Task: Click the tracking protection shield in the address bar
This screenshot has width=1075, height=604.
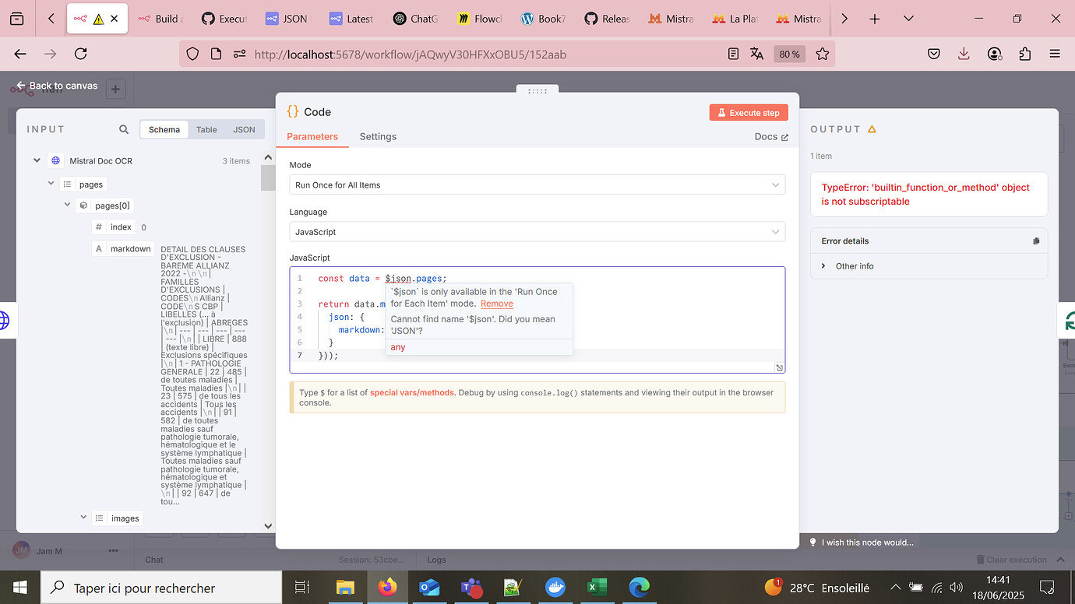Action: (x=192, y=54)
